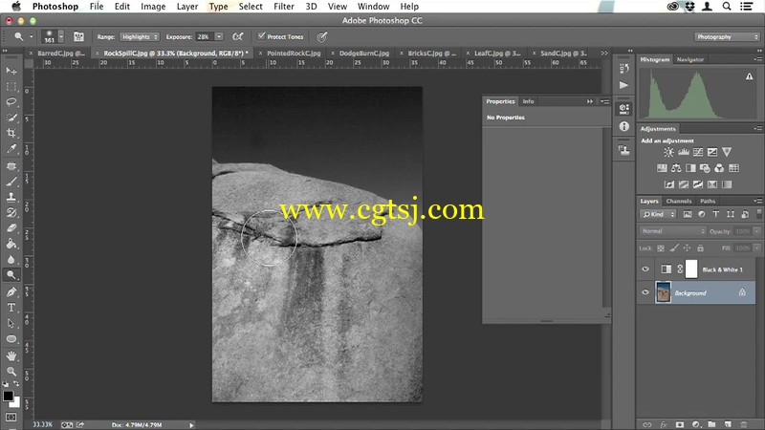The height and width of the screenshot is (430, 765).
Task: Open the Exposure slider dropdown arrow
Action: (x=219, y=36)
